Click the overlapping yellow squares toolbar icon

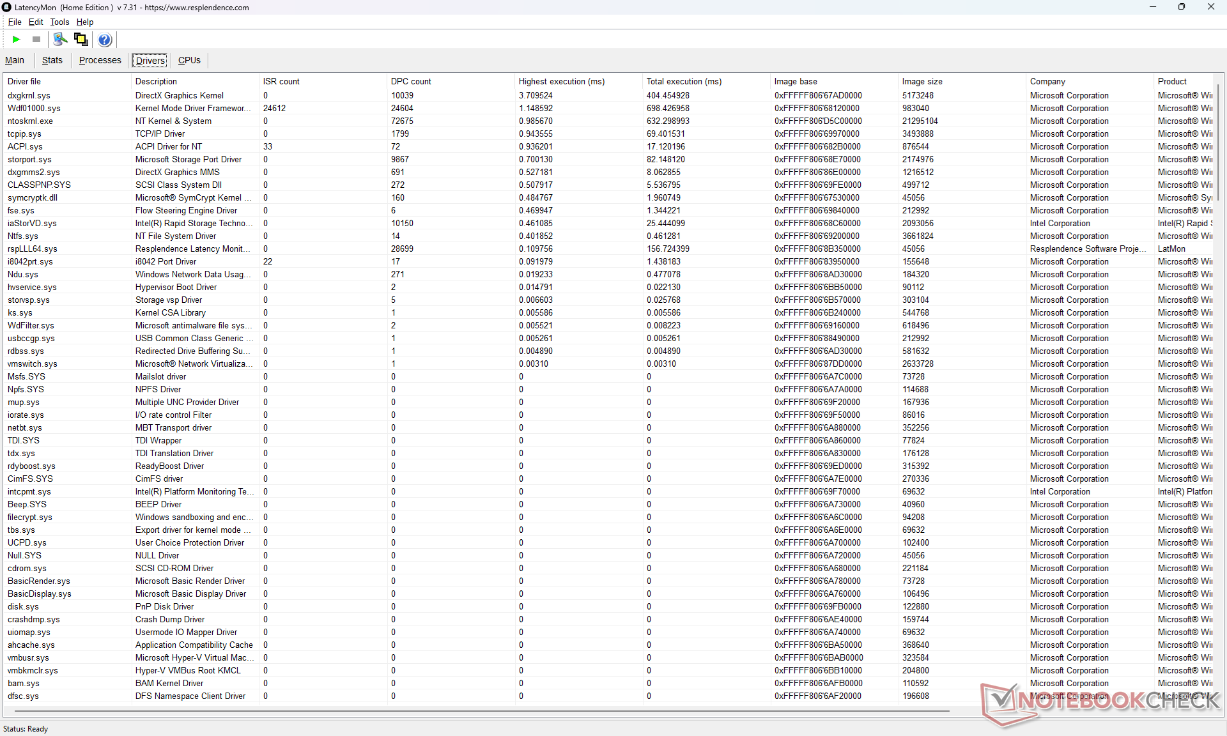click(81, 40)
